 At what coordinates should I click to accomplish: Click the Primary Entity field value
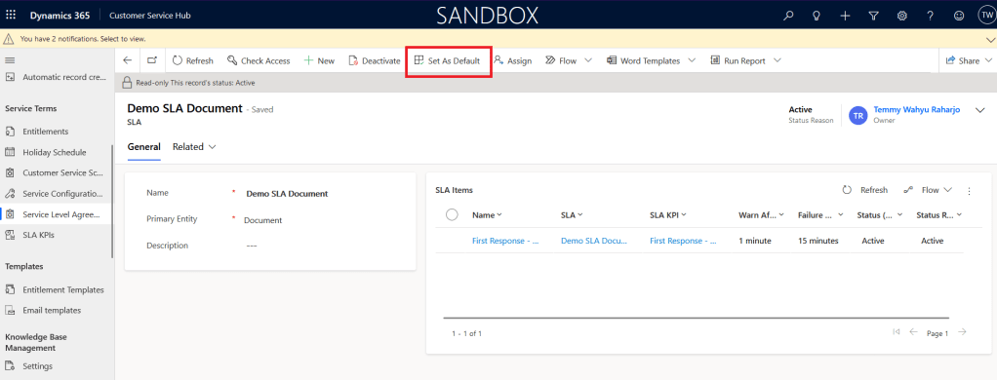263,220
